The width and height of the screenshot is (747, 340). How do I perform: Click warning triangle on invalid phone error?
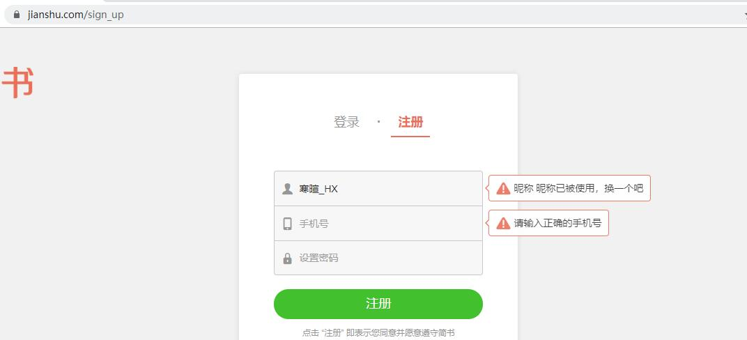pos(503,223)
